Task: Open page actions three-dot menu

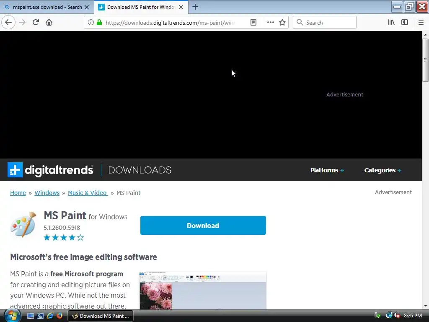Action: coord(270,22)
